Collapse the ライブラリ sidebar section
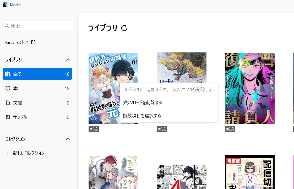The image size is (294, 189). tap(68, 60)
